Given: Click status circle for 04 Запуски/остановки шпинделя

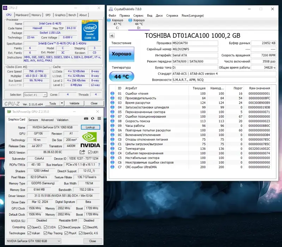Looking at the screenshot, I should click(112, 107).
